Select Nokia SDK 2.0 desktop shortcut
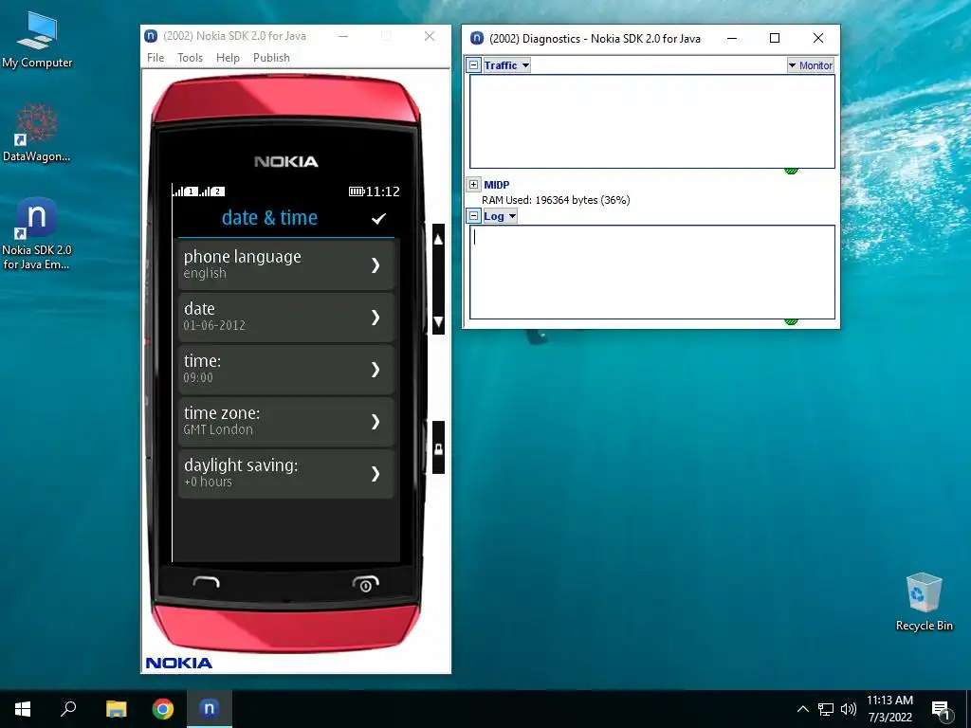This screenshot has width=971, height=728. (x=37, y=234)
